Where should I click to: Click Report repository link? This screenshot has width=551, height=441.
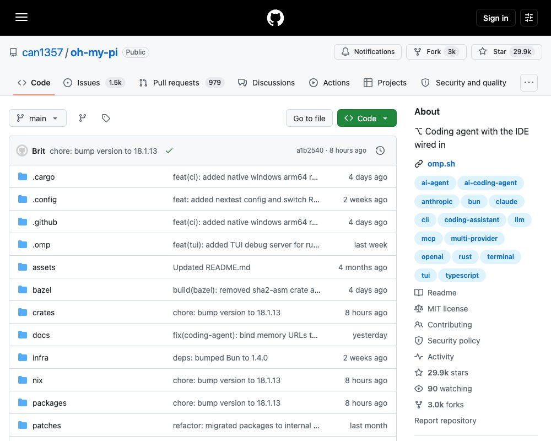tap(445, 421)
